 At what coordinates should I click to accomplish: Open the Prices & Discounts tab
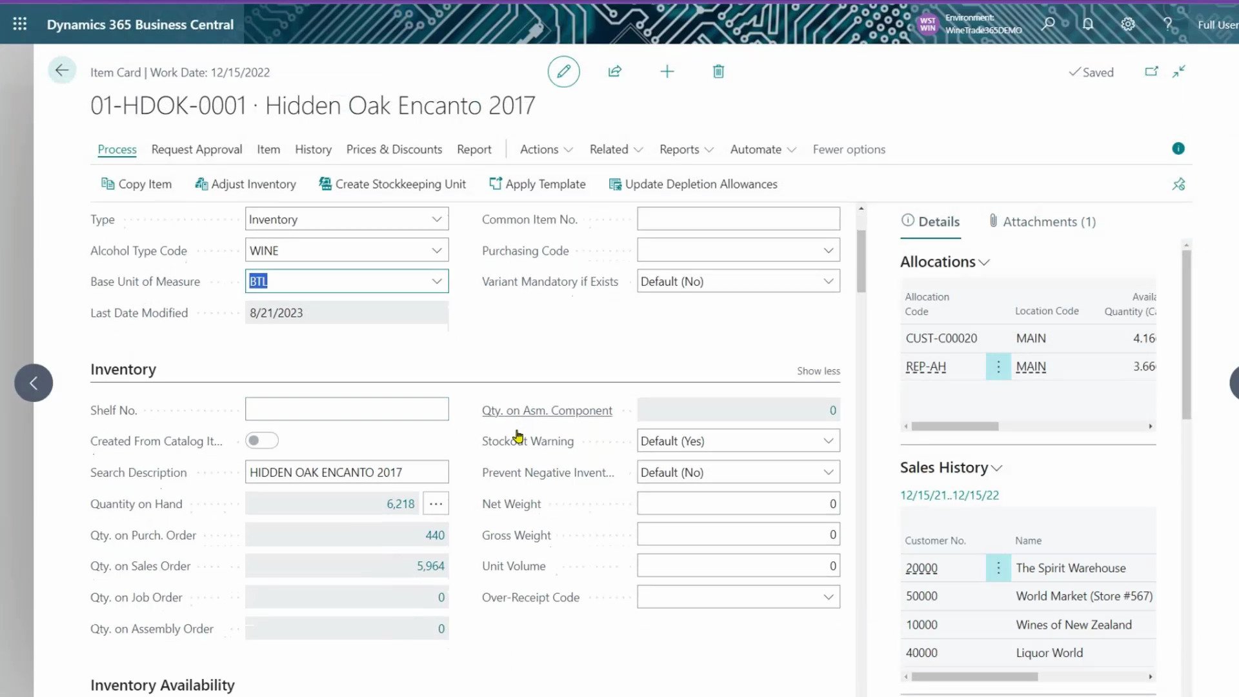(394, 150)
